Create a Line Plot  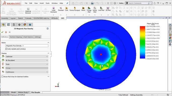coord(101,9)
